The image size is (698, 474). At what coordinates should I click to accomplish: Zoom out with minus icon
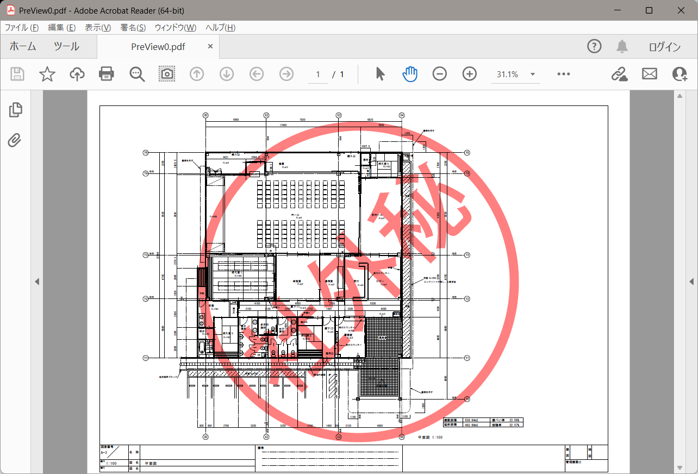point(439,74)
